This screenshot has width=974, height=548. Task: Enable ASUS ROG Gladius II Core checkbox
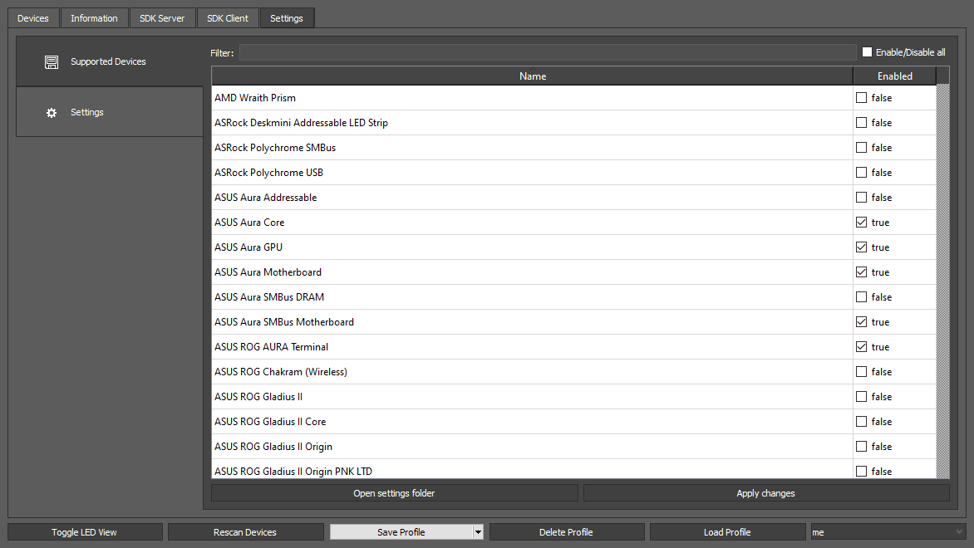coord(861,422)
